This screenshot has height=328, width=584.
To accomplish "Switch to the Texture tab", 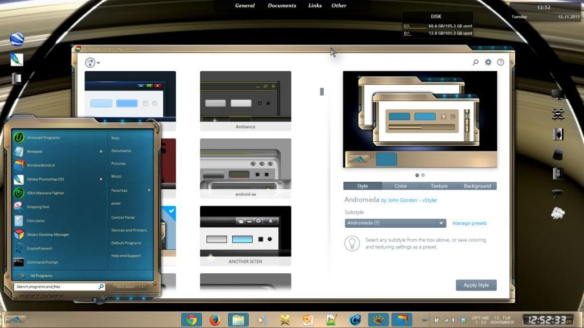I will pyautogui.click(x=439, y=186).
